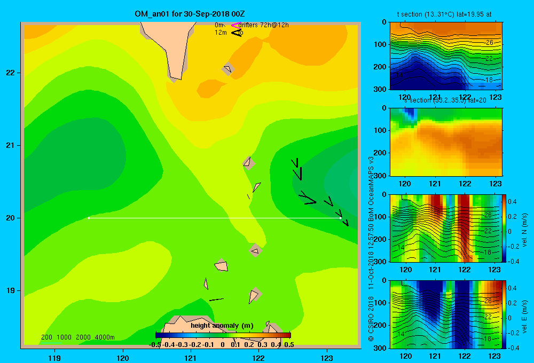Click the vel. E velocity color bar
The width and height of the screenshot is (534, 363).
[504, 314]
